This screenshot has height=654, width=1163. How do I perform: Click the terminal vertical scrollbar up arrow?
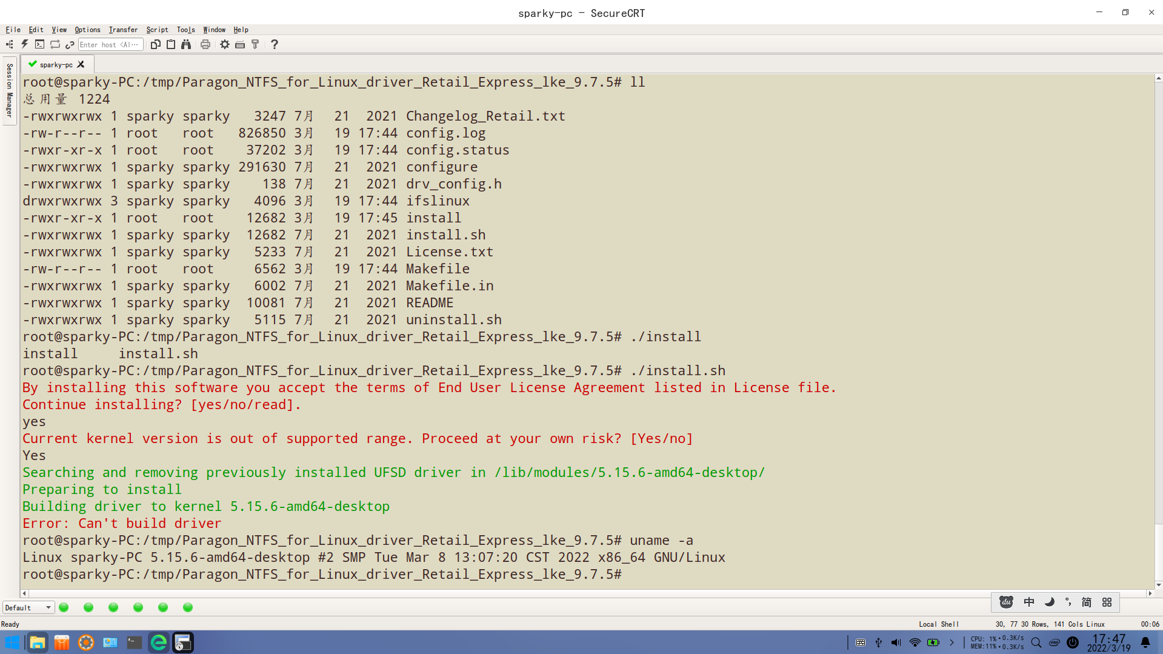tap(1158, 78)
